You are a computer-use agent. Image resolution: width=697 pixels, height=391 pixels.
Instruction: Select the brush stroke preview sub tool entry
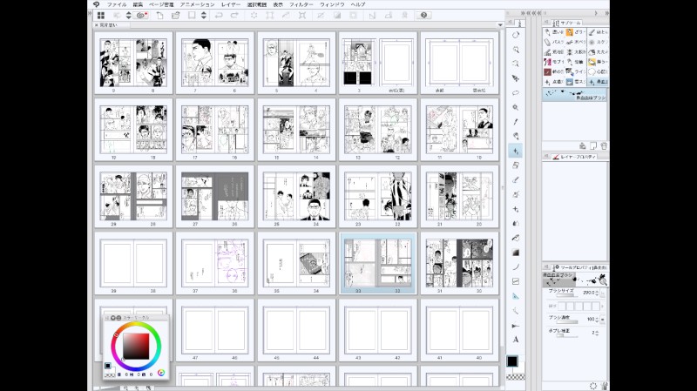coord(574,95)
